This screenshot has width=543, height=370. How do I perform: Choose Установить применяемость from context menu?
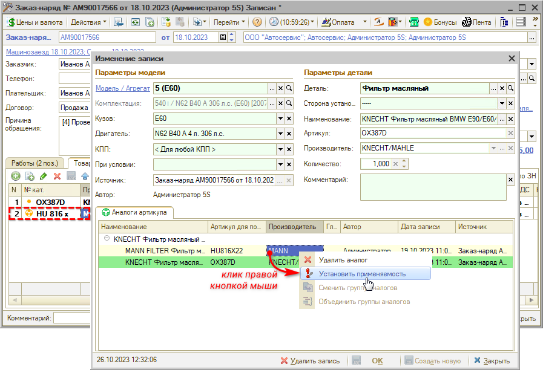pos(366,274)
